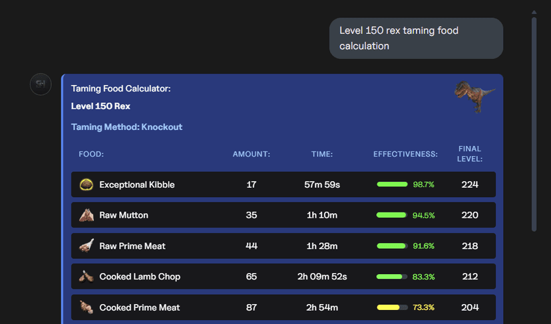Click the time '2h 54m'

pos(322,307)
